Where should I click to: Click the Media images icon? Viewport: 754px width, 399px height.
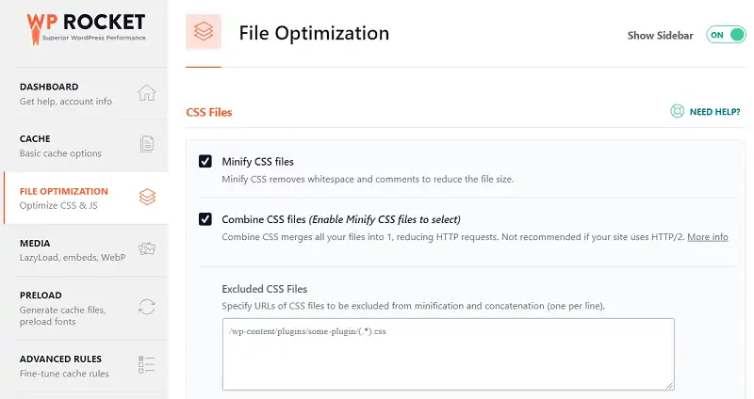click(x=146, y=249)
